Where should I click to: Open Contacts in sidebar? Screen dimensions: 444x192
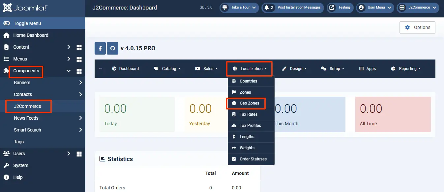(23, 94)
